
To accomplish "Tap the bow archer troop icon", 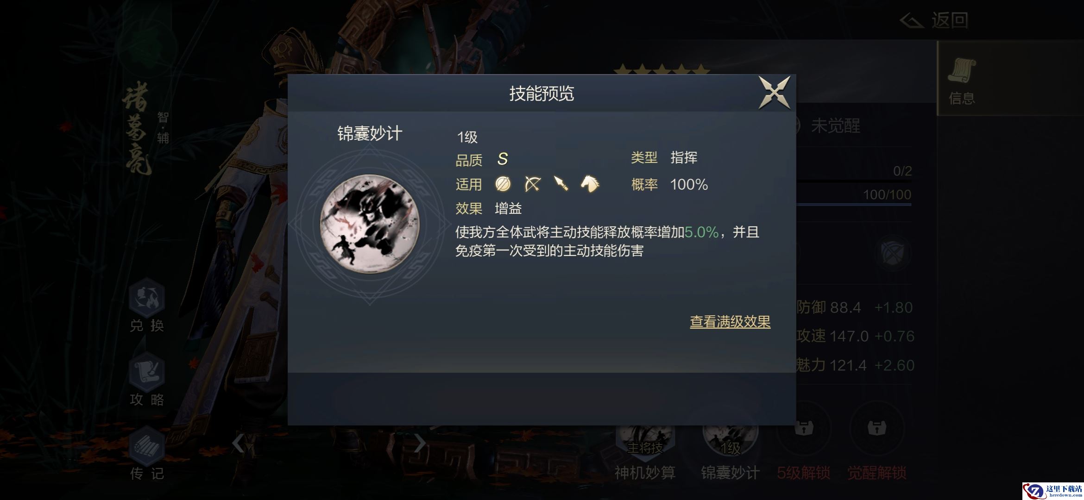I will (x=532, y=184).
